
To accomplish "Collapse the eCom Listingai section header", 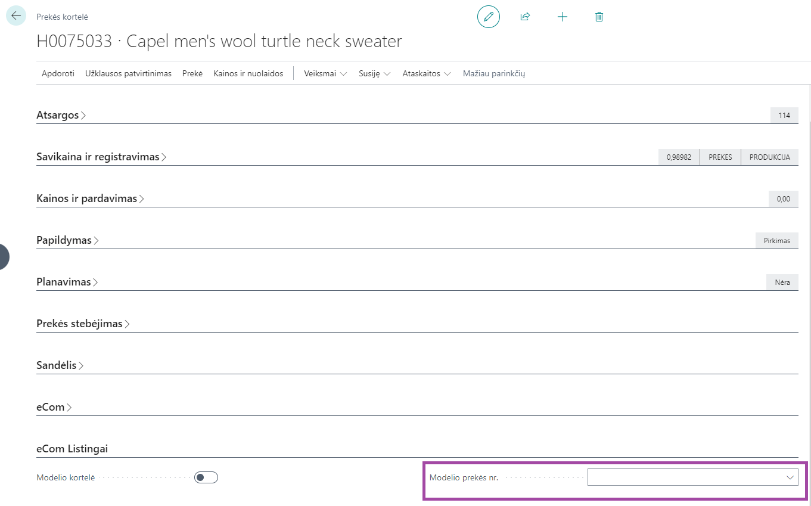I will tap(72, 449).
